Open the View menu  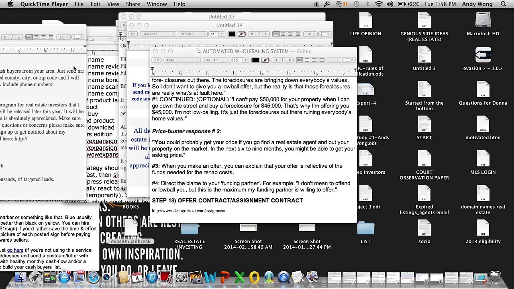pyautogui.click(x=113, y=4)
